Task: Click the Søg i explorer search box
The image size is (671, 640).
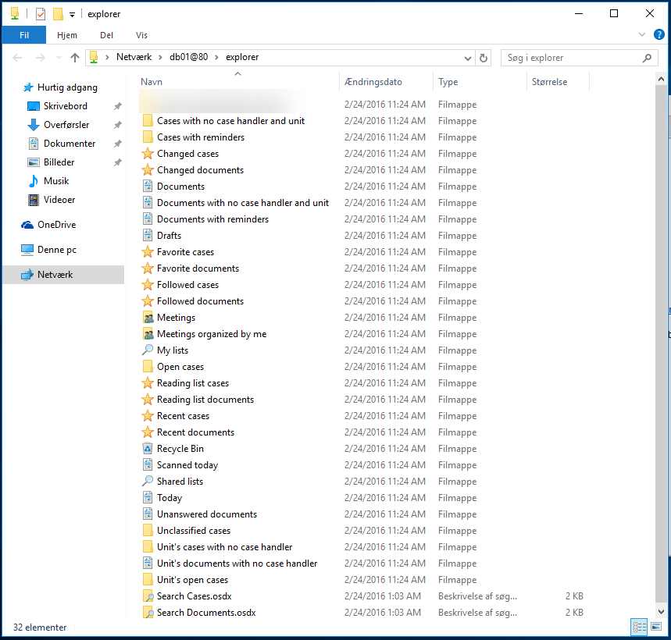Action: tap(570, 58)
